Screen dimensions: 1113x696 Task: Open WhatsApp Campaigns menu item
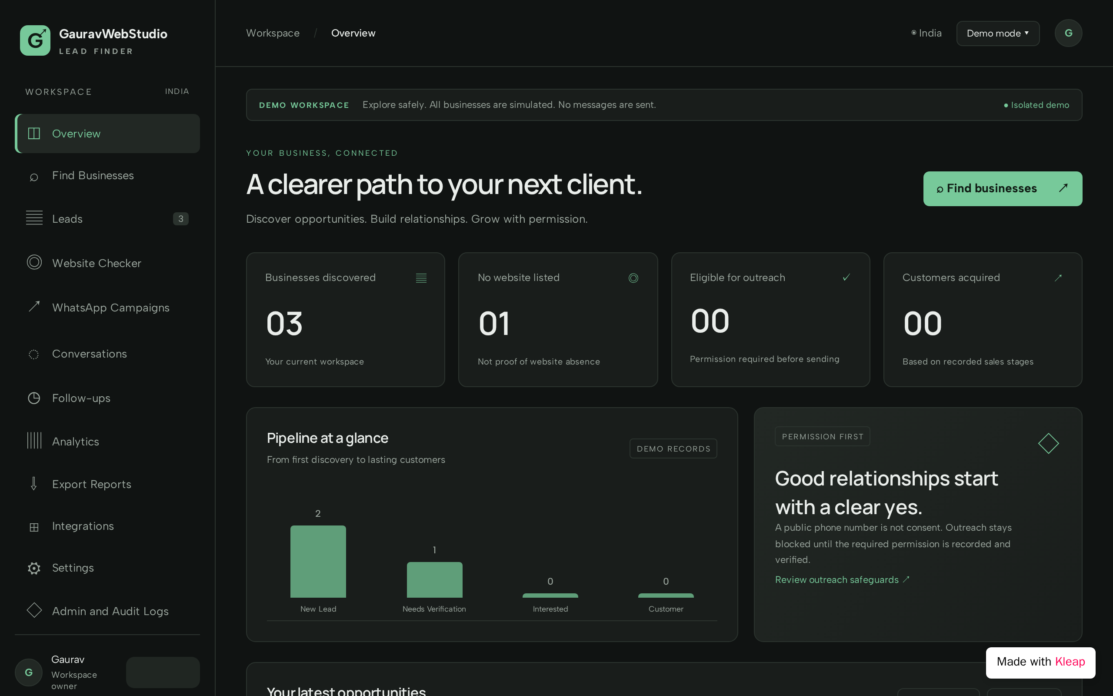pyautogui.click(x=108, y=308)
